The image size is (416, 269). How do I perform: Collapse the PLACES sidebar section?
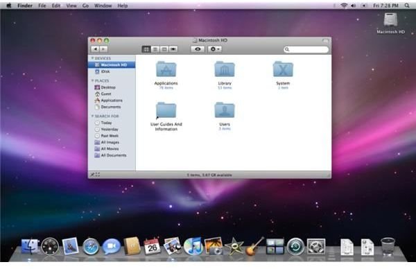pyautogui.click(x=93, y=80)
